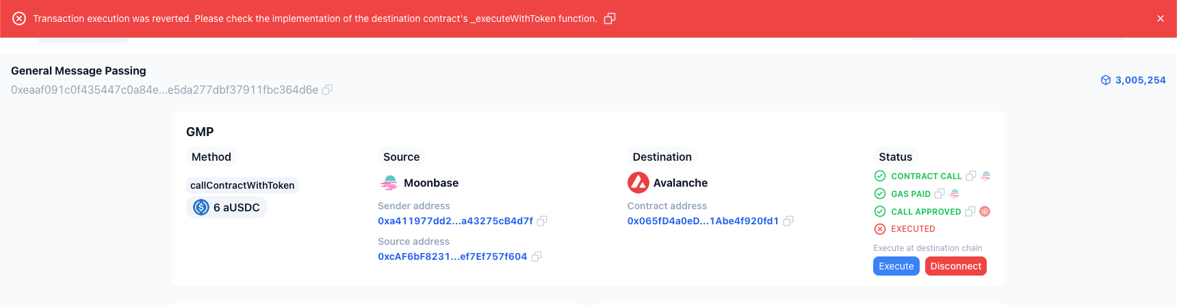Click the CONTRACT CALL status link
This screenshot has height=305, width=1177.
926,176
